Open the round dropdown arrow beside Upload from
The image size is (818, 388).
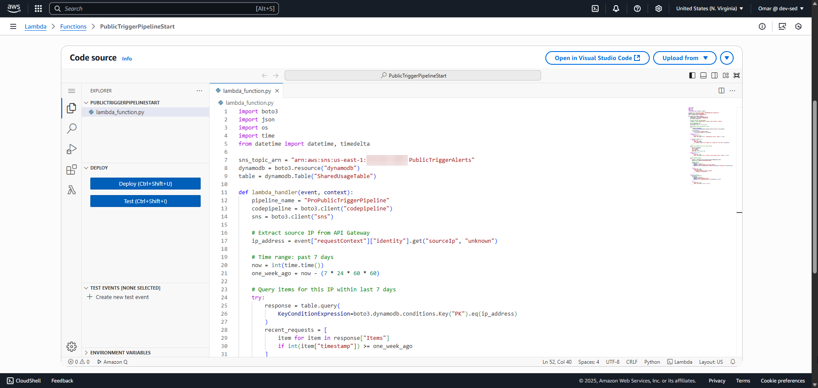click(727, 58)
